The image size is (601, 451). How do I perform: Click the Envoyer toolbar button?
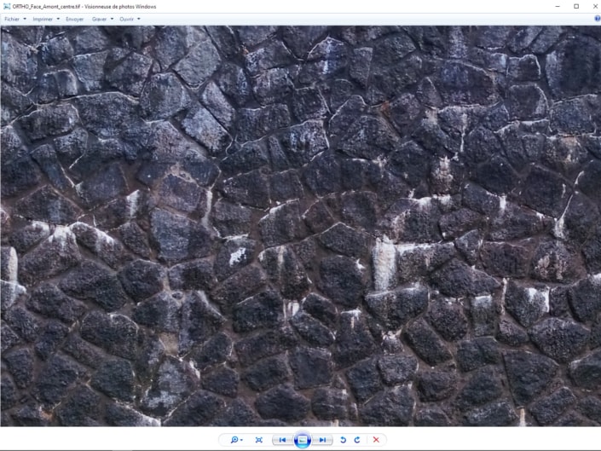point(74,19)
